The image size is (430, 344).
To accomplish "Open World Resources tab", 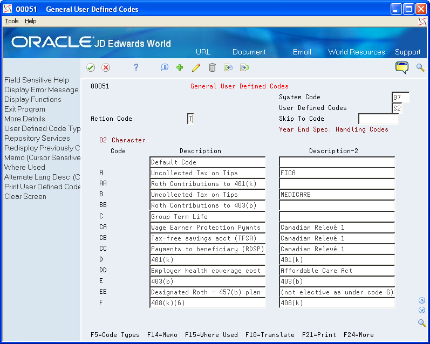I will pos(357,52).
